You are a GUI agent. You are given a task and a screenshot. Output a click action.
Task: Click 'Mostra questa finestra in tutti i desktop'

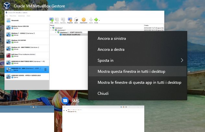[x=138, y=71]
